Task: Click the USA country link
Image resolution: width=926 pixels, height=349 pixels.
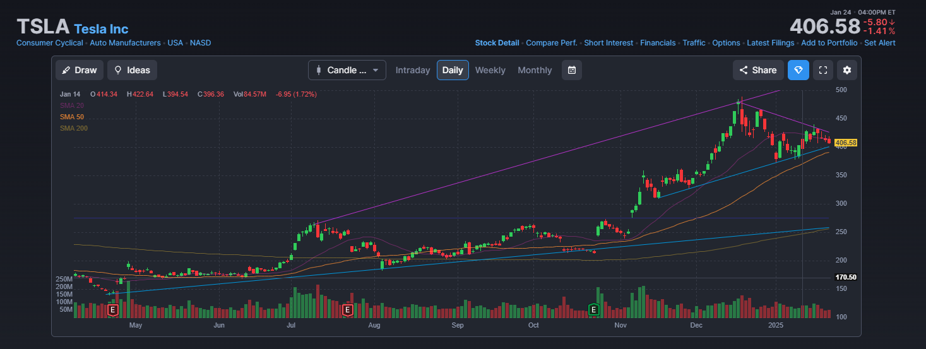Action: point(175,43)
